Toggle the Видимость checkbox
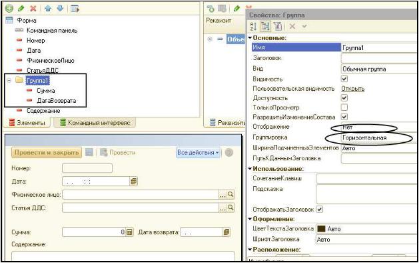The width and height of the screenshot is (419, 263). (x=344, y=79)
